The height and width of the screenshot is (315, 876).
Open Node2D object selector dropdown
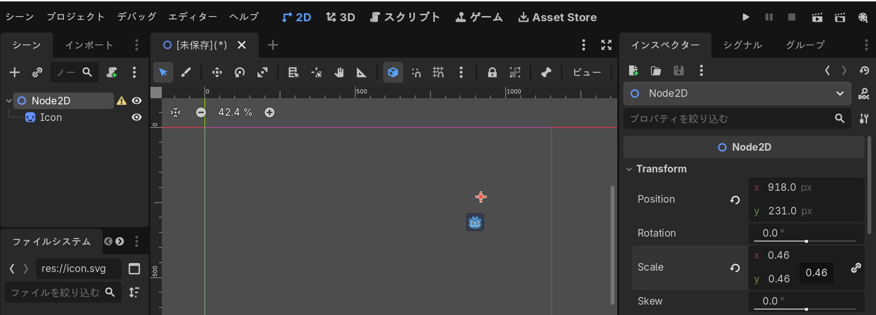pos(737,94)
